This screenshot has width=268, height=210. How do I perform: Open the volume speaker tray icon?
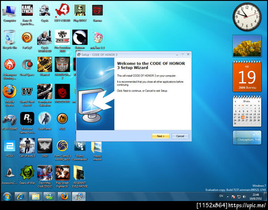point(245,197)
